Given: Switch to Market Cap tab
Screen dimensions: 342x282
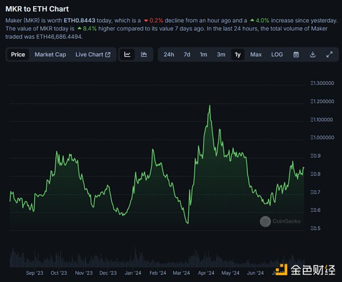Looking at the screenshot, I should [50, 55].
